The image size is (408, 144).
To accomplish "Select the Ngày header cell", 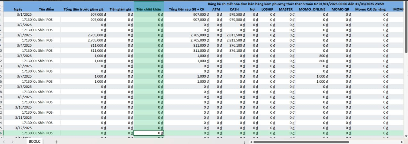I will (18, 9).
